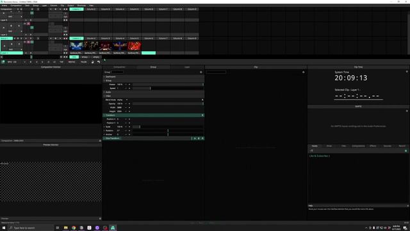
Task: Collapse the Video section
Action: 104,96
